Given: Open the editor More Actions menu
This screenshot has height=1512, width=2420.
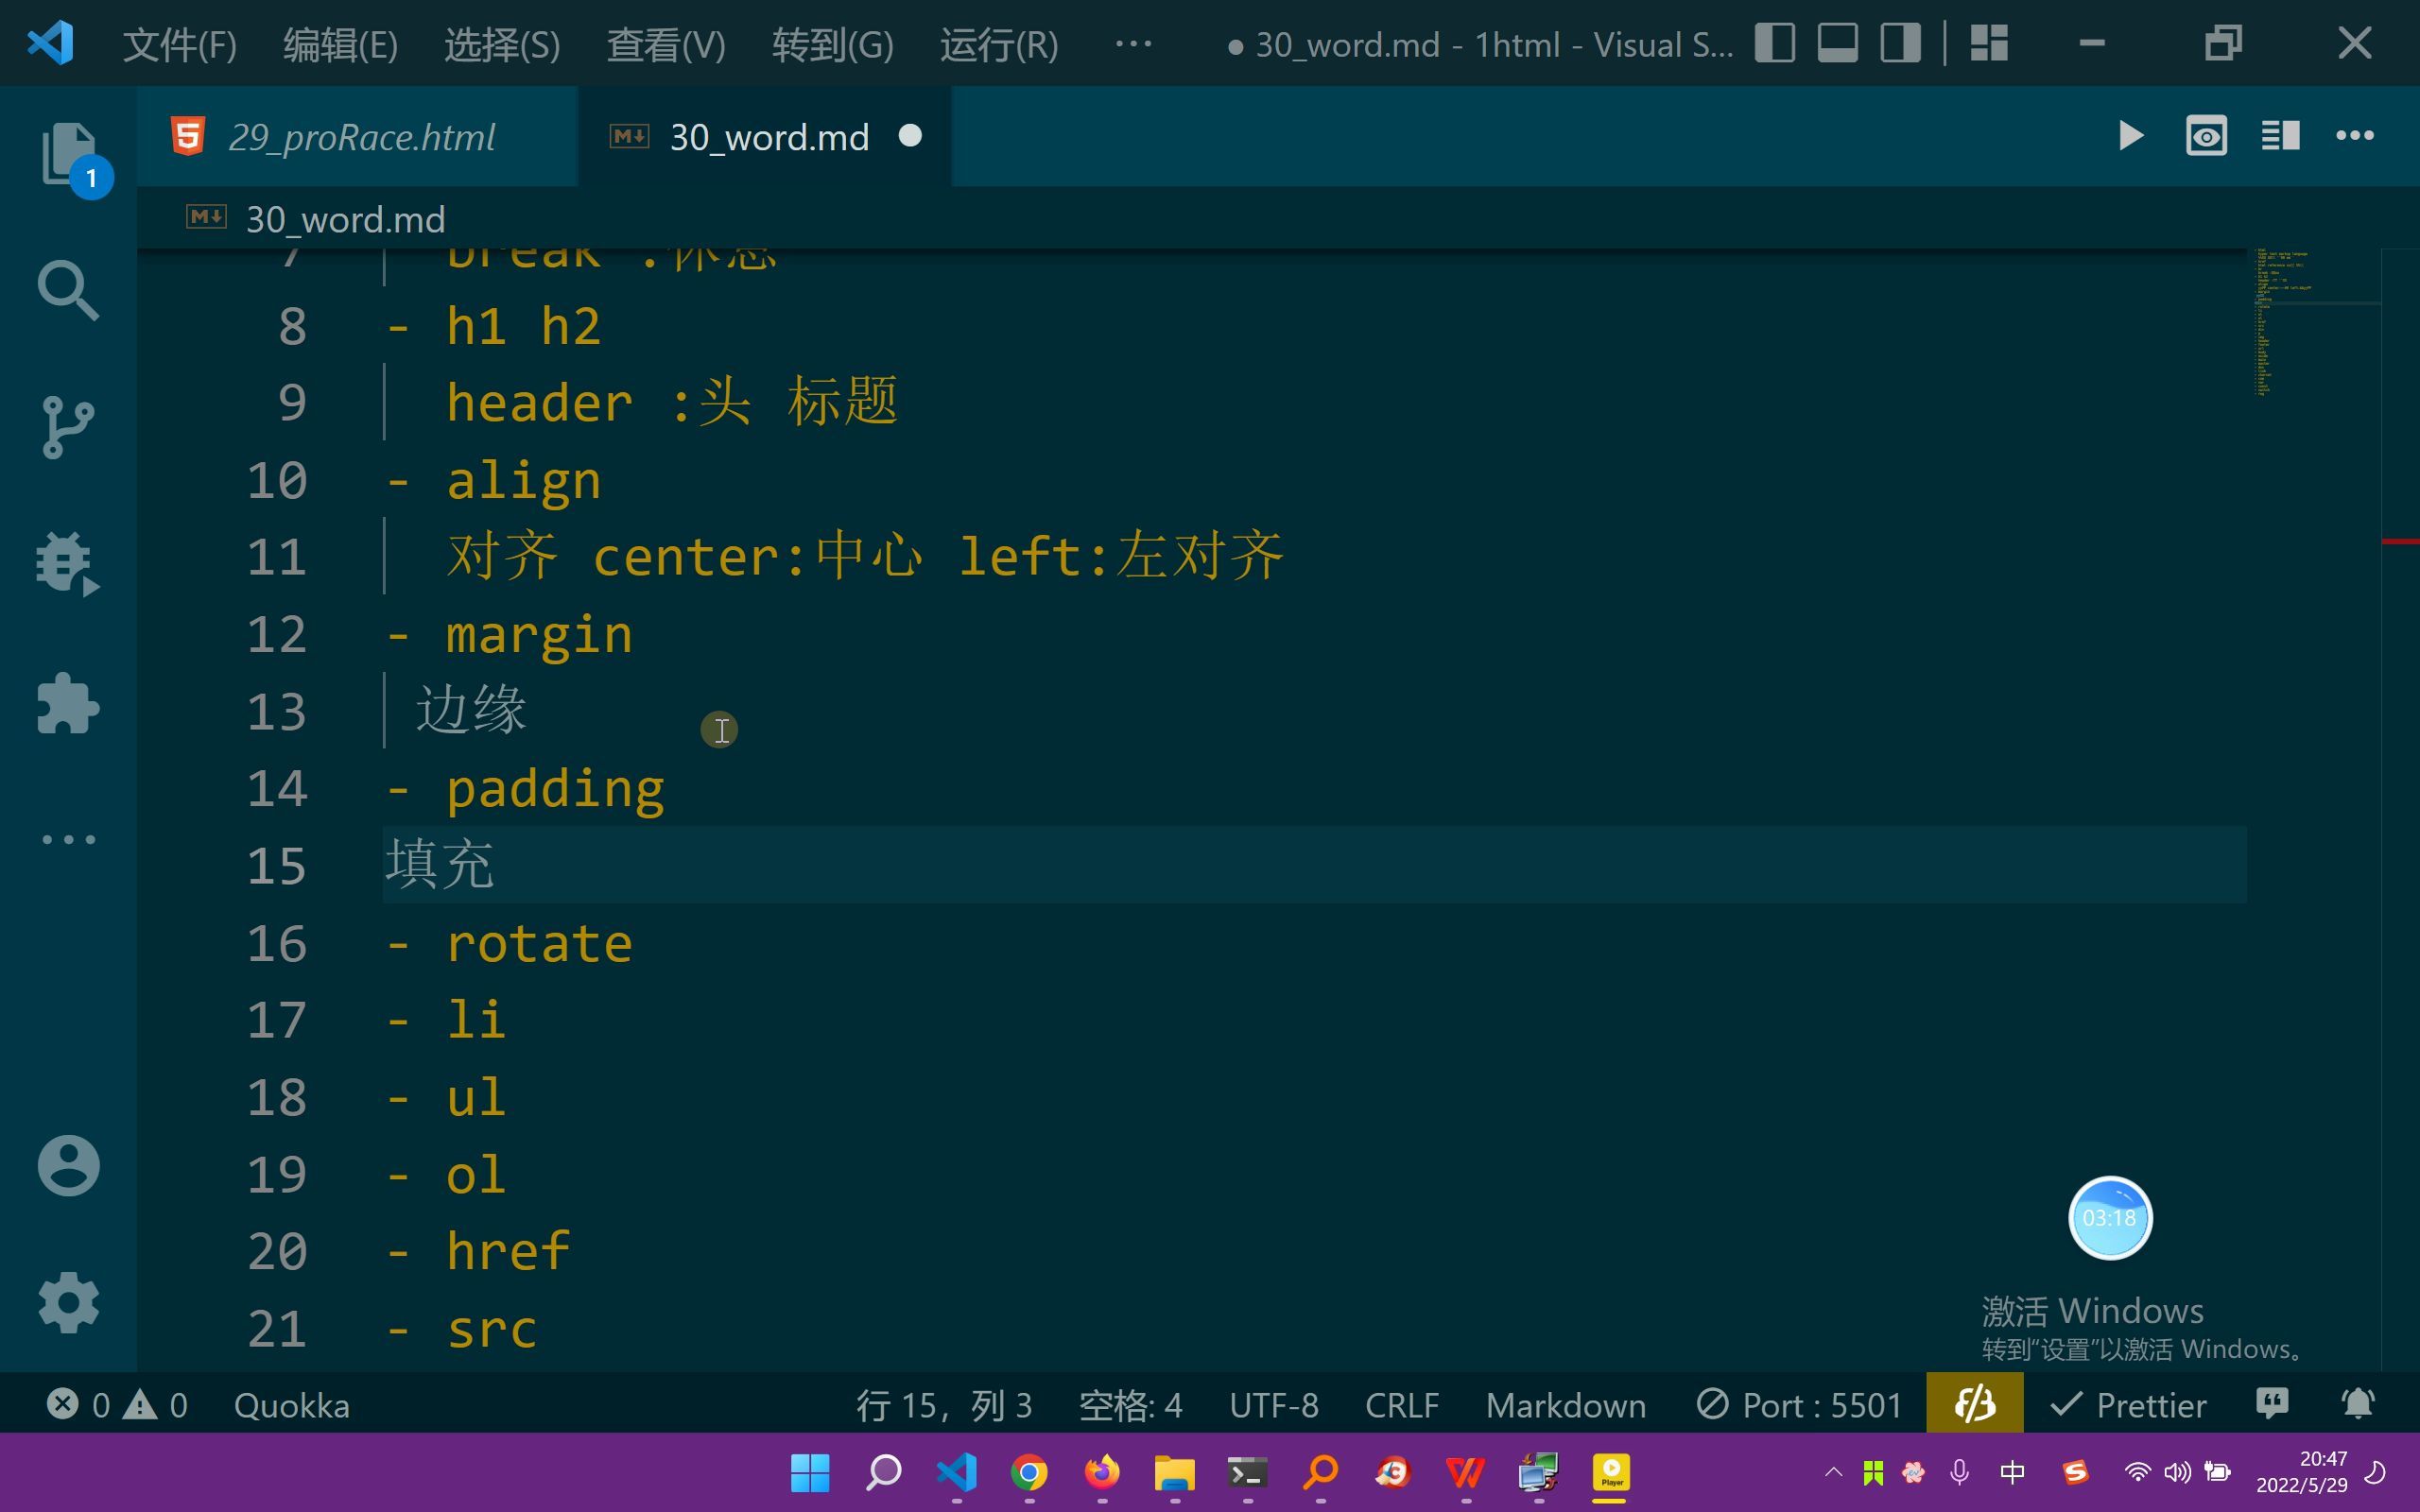Looking at the screenshot, I should 2354,136.
